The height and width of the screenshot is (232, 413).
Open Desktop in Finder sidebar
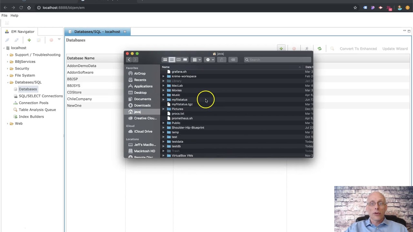[140, 93]
